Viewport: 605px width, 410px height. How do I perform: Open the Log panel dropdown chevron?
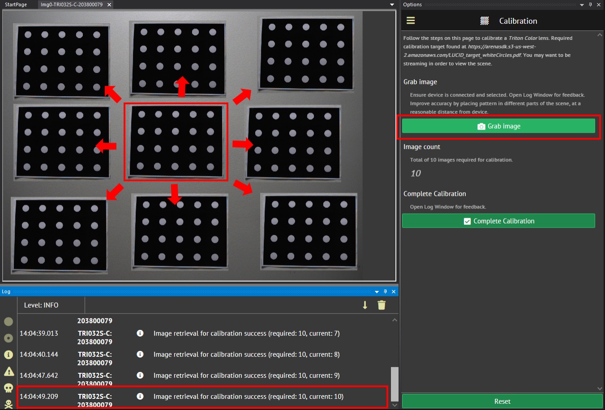coord(377,291)
